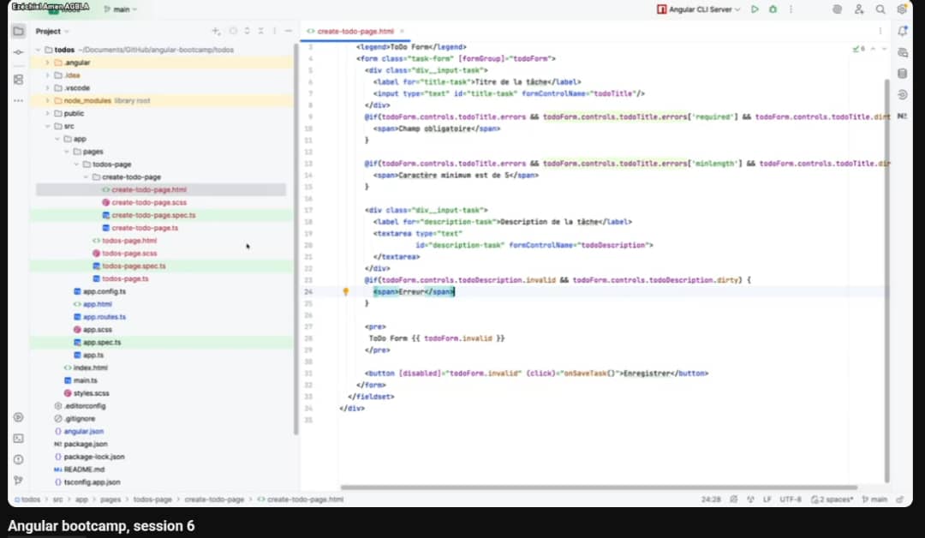Click the inspections checkmark widget in editor

[859, 49]
